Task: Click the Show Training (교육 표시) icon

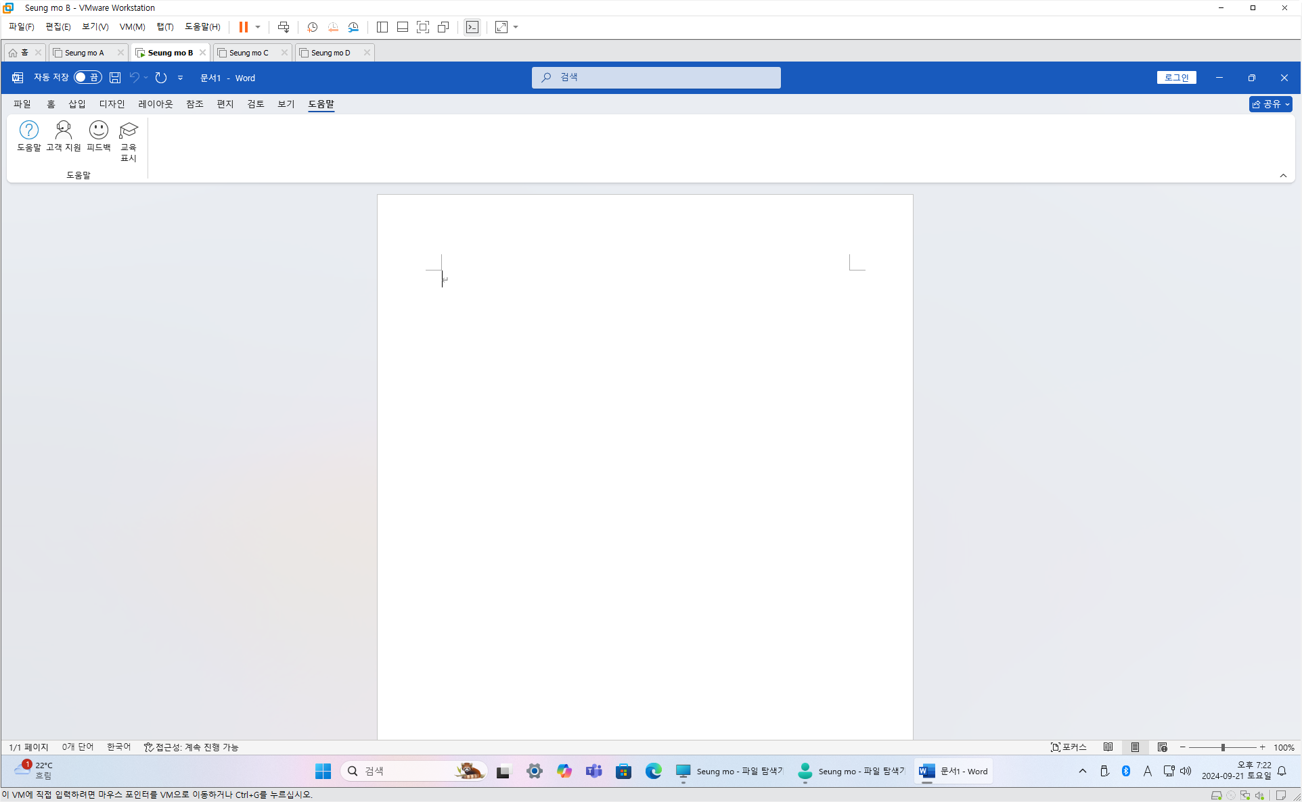Action: click(129, 140)
